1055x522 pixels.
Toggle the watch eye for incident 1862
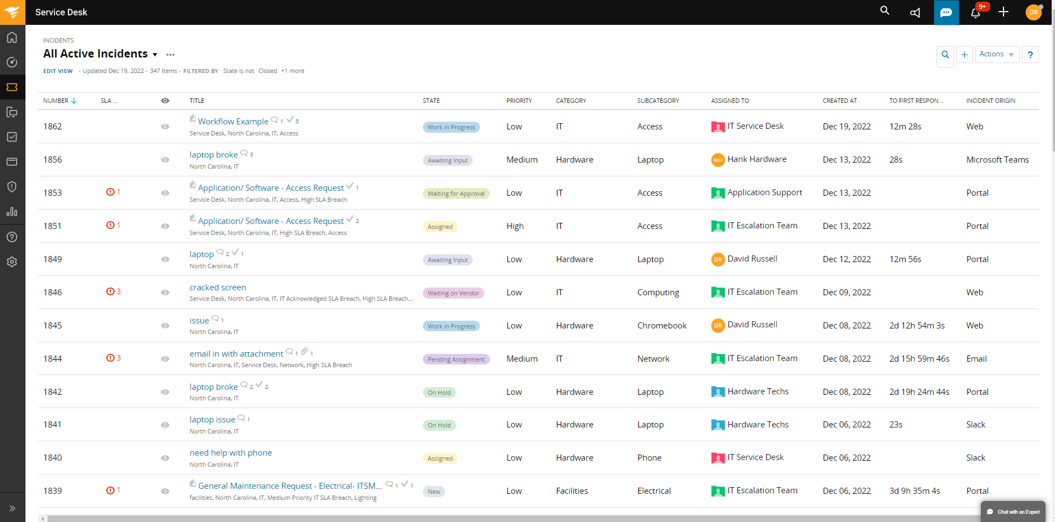[x=165, y=127]
